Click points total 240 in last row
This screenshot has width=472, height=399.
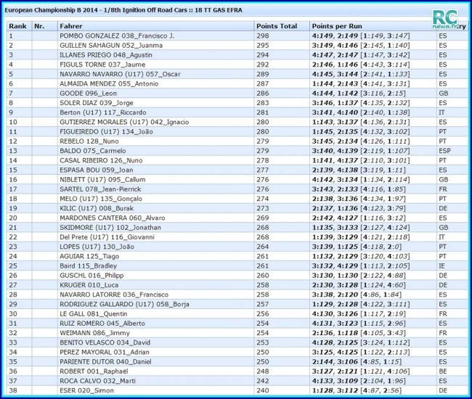pos(263,390)
